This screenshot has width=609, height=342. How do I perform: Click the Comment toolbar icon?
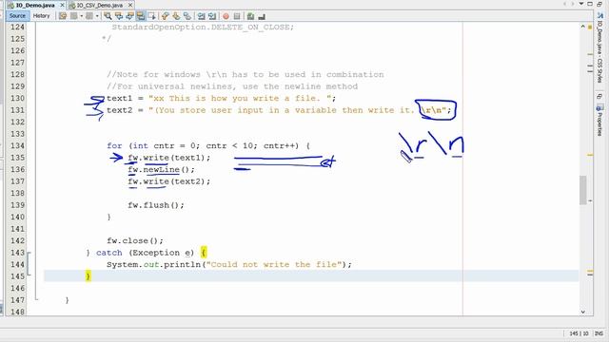251,16
